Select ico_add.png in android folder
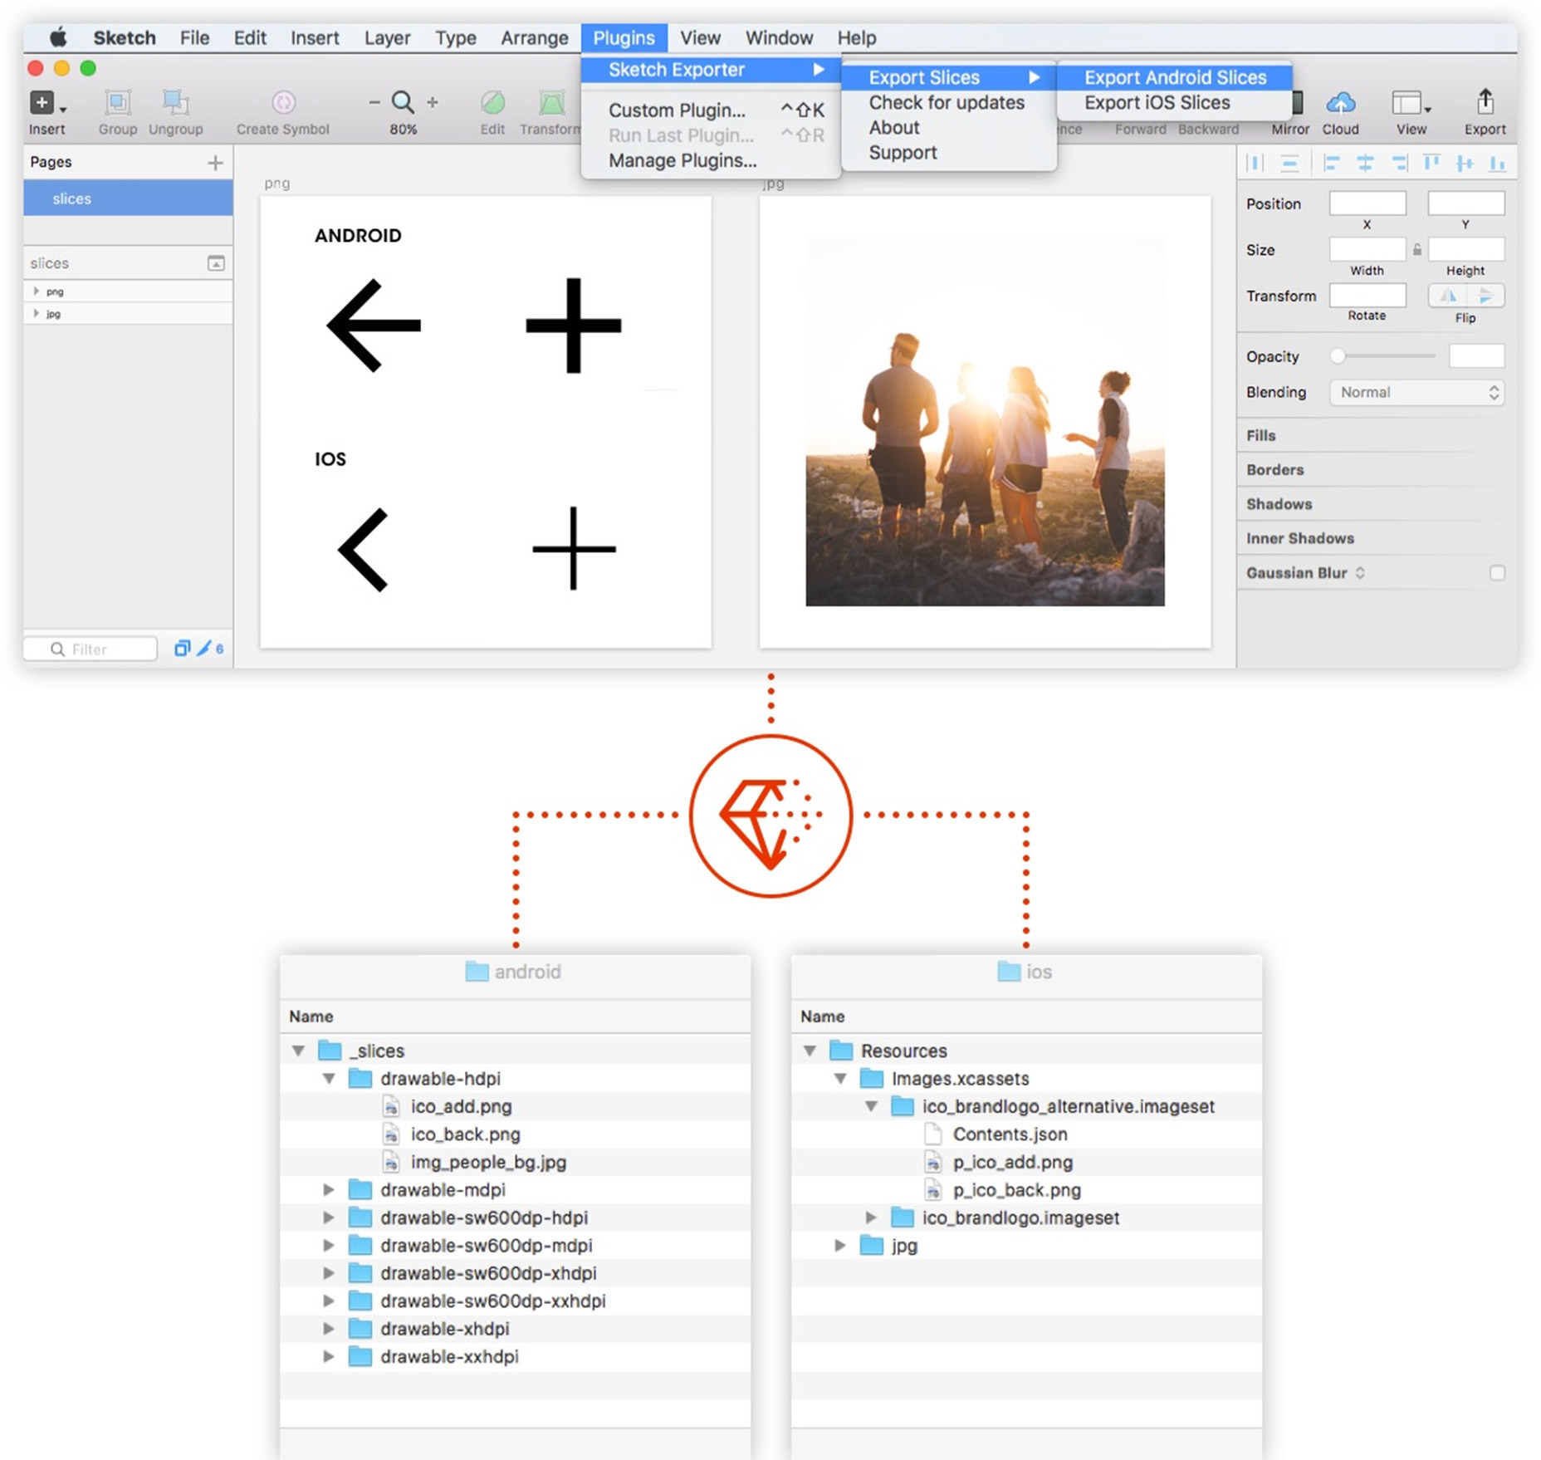 coord(461,1107)
